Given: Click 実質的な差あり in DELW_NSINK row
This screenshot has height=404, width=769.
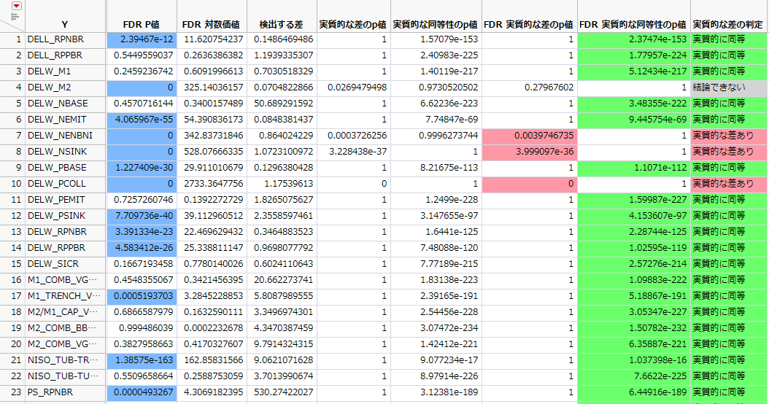Looking at the screenshot, I should [x=729, y=152].
